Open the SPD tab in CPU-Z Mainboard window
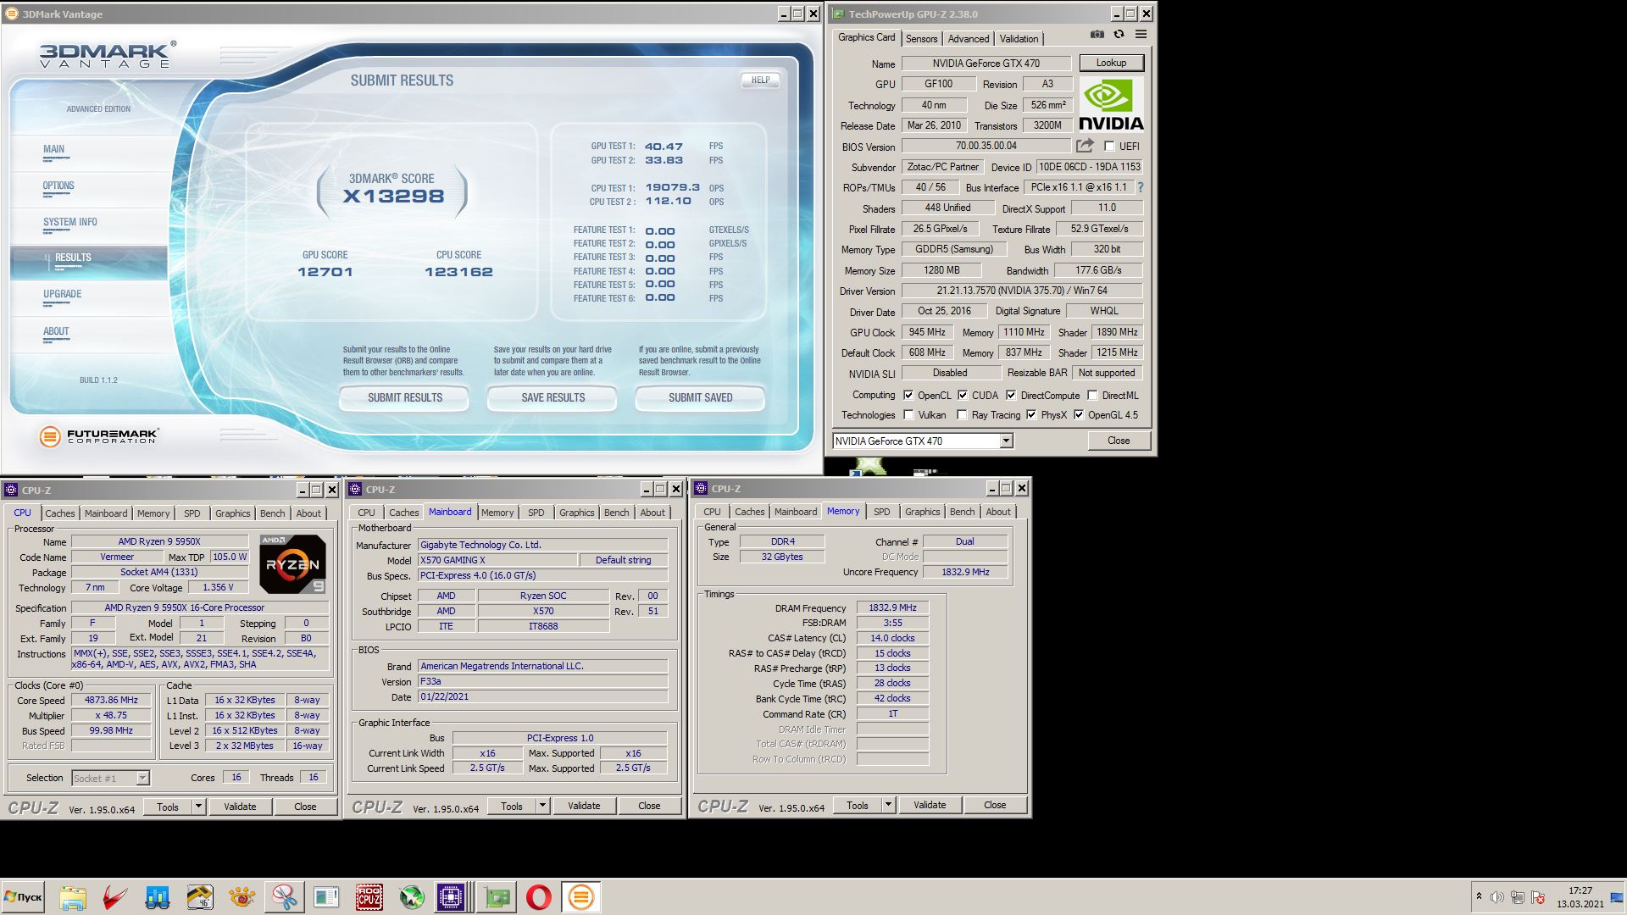The image size is (1627, 915). (x=536, y=513)
